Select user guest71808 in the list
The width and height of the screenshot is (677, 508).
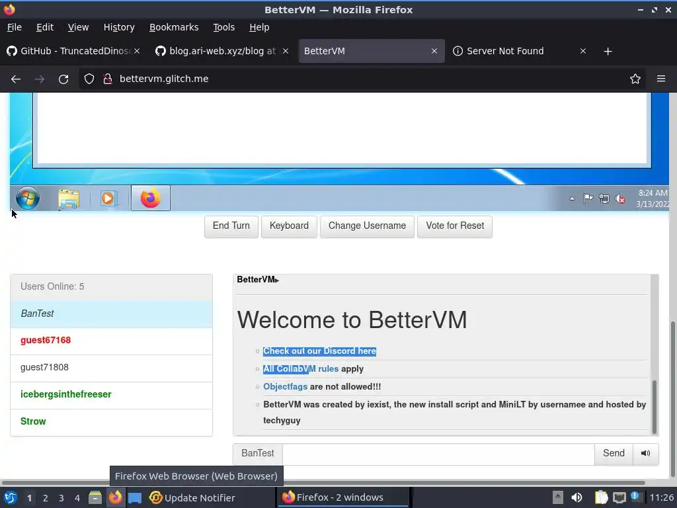111,368
